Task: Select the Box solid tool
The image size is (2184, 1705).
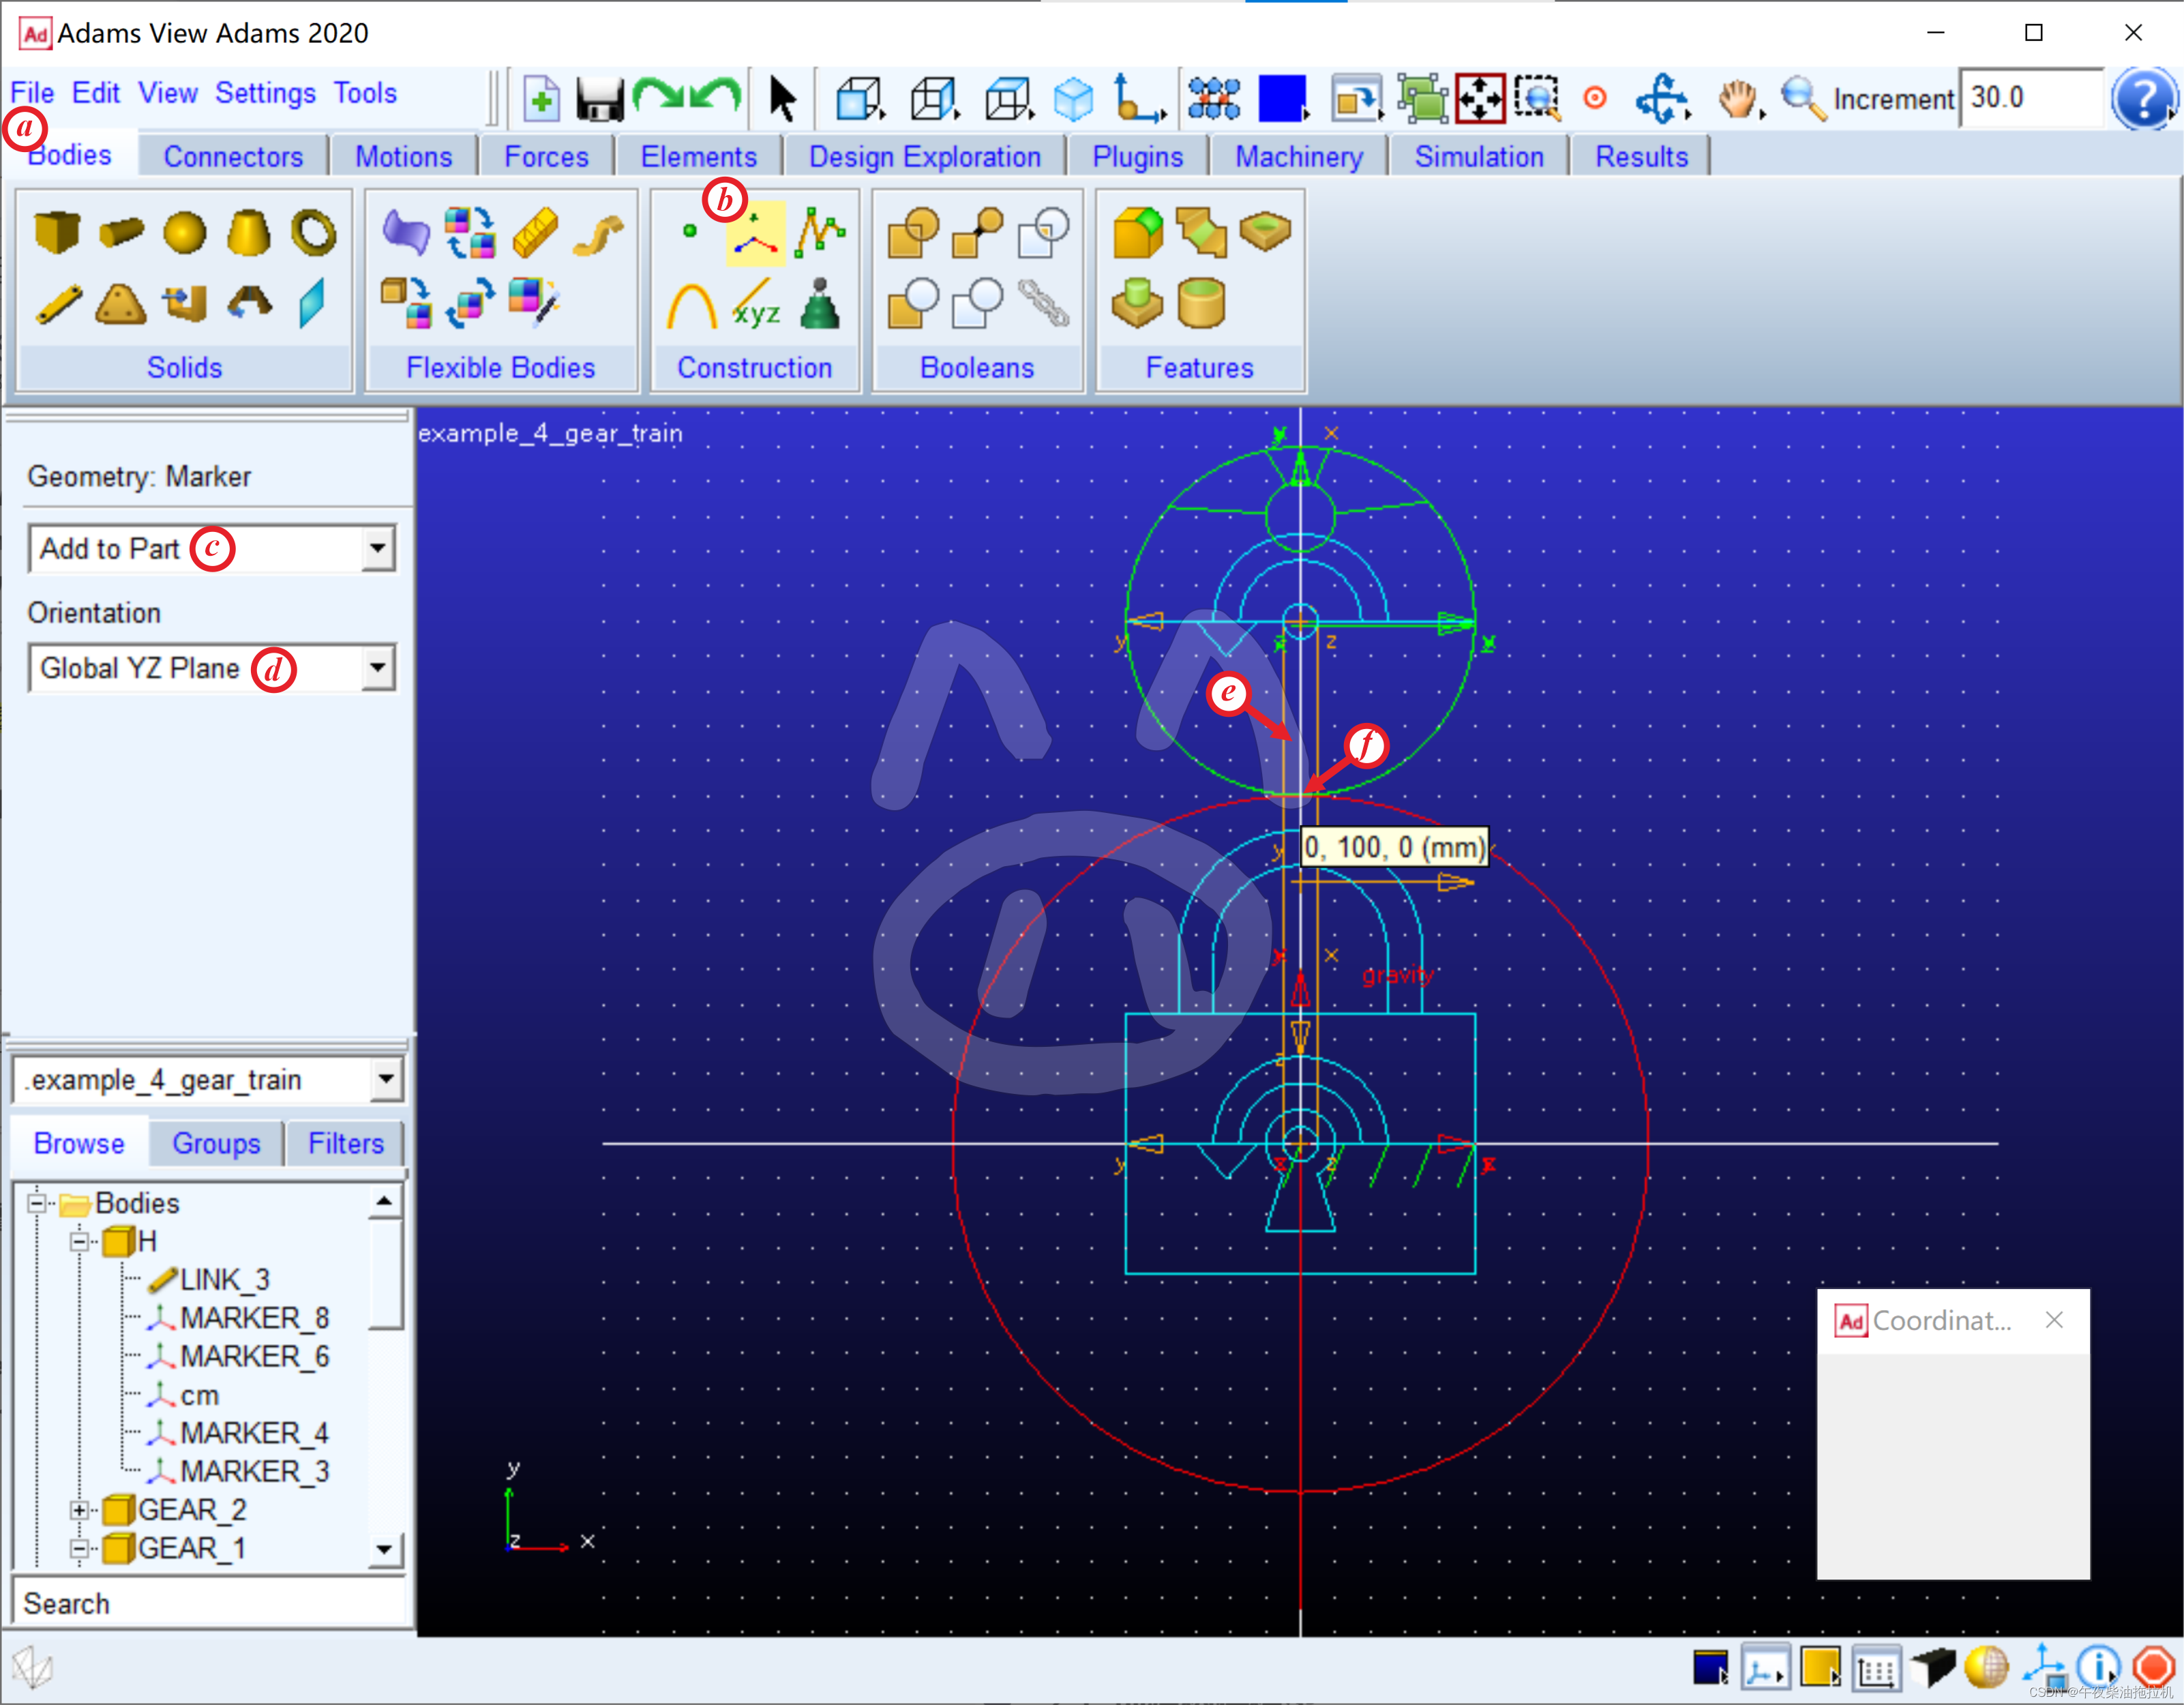Action: tap(57, 232)
